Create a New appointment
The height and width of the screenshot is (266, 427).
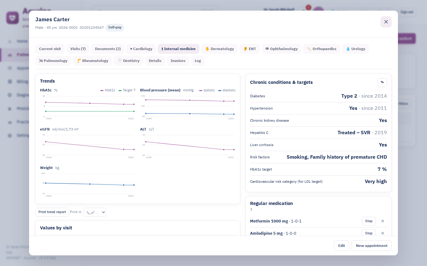[372, 246]
